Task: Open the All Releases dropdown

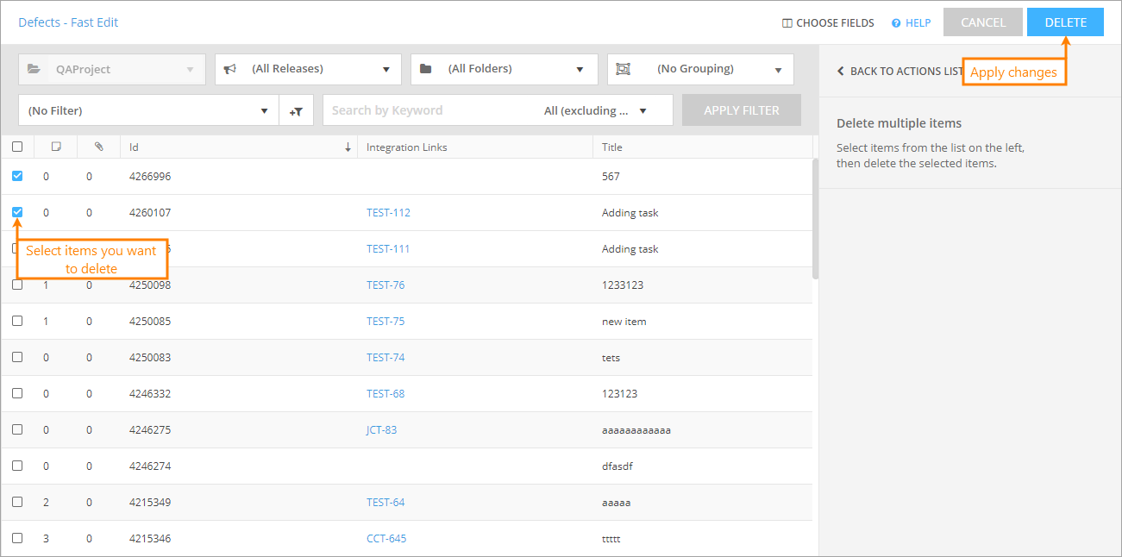Action: [x=308, y=69]
